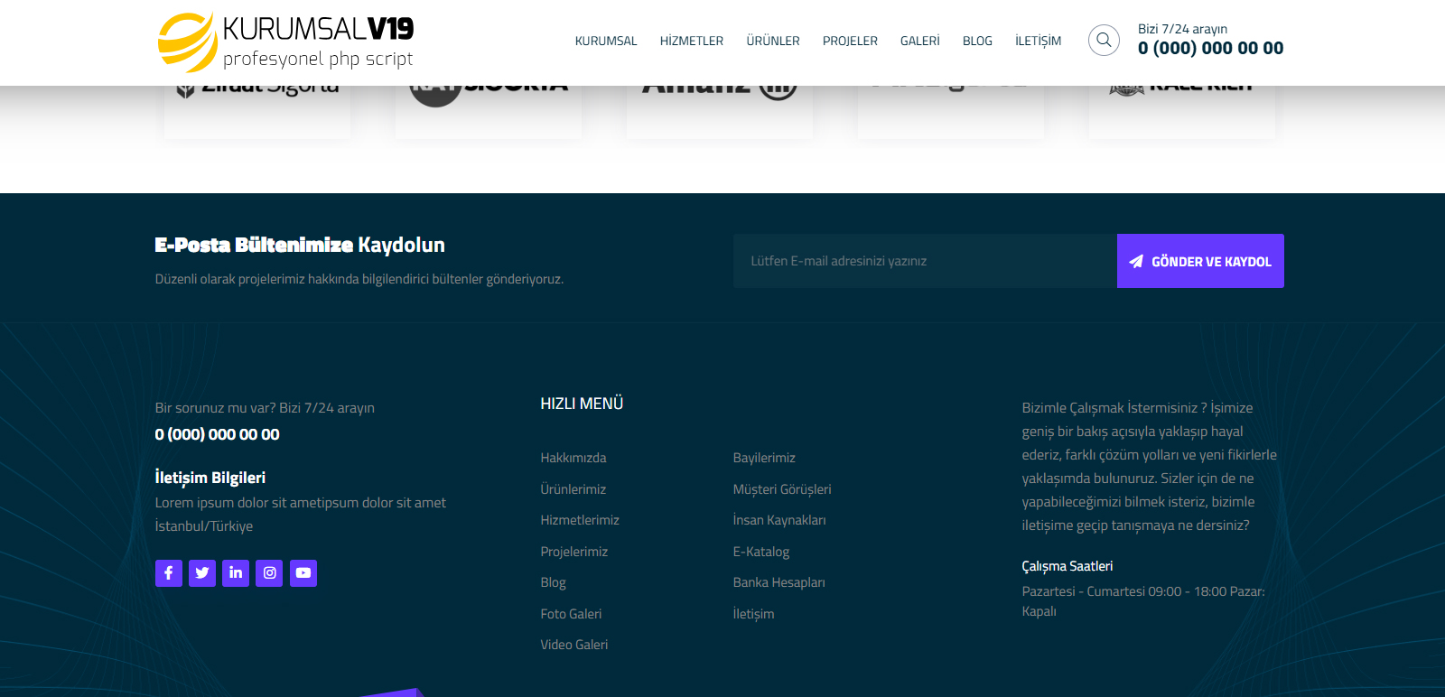This screenshot has height=697, width=1445.
Task: Open the Hakkımızda footer link
Action: pos(573,458)
